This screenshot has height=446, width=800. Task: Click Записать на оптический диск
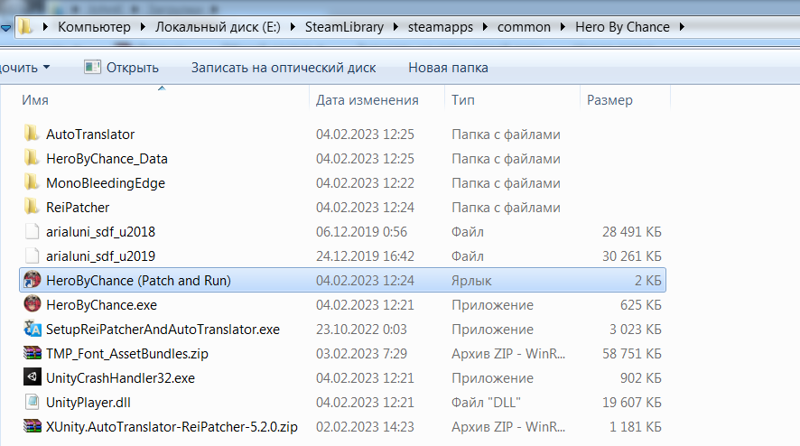[x=284, y=68]
